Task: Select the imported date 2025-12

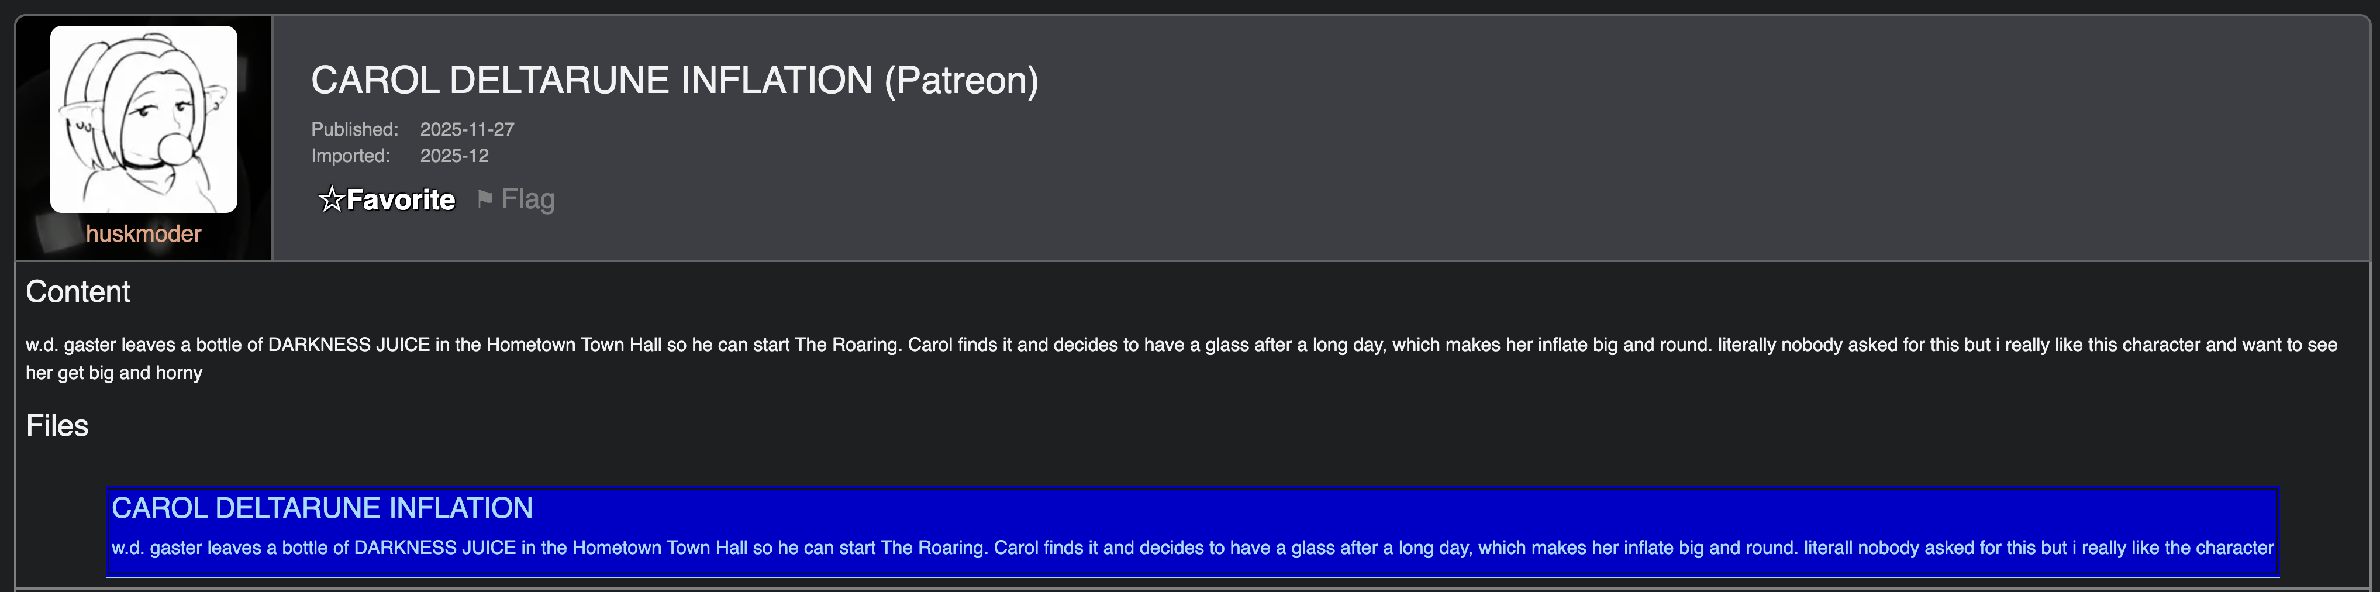Action: click(x=454, y=156)
